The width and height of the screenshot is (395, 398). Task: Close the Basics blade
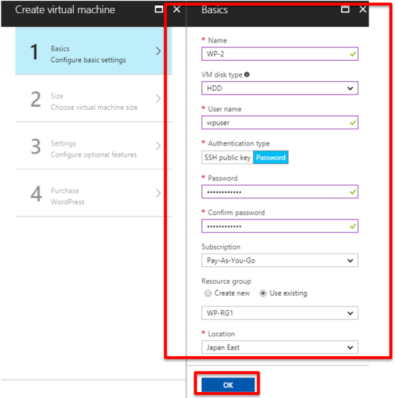pos(363,10)
